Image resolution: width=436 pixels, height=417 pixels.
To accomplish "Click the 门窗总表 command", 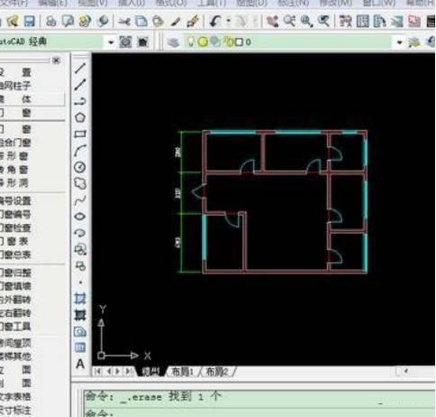I will [x=15, y=255].
